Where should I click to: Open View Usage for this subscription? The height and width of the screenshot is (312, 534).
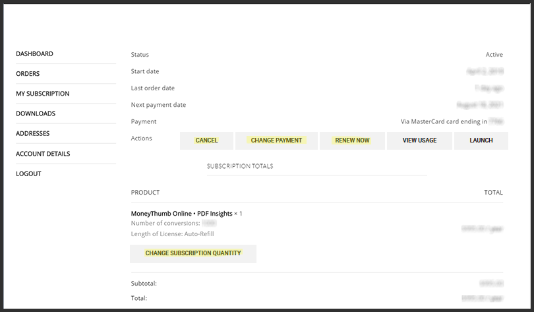point(419,140)
